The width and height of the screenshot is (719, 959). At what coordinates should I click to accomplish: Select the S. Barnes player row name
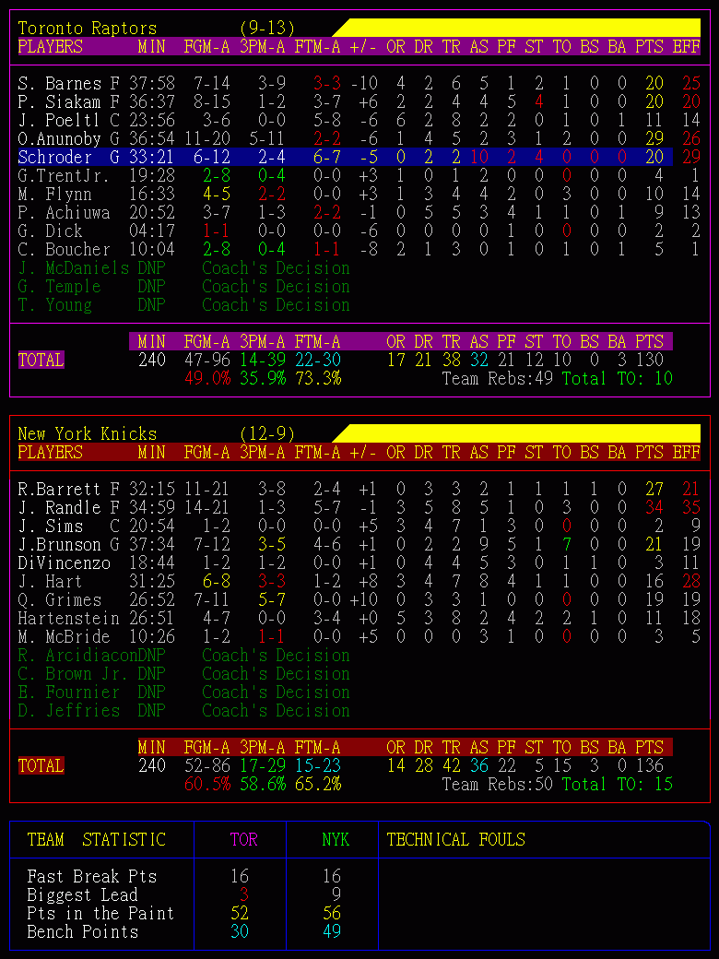click(59, 83)
